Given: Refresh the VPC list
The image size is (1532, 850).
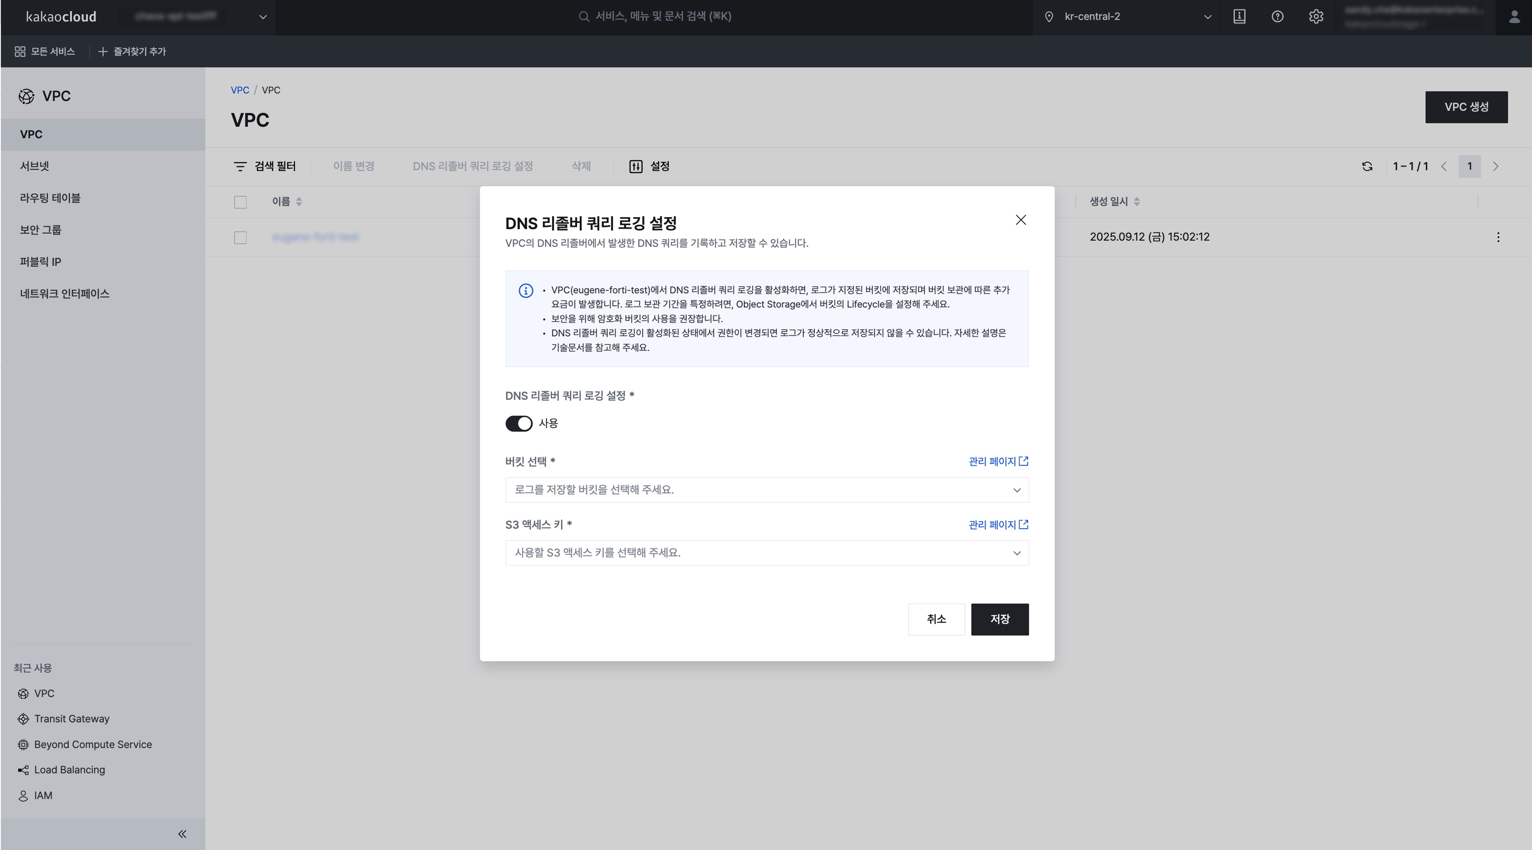Looking at the screenshot, I should [1366, 167].
